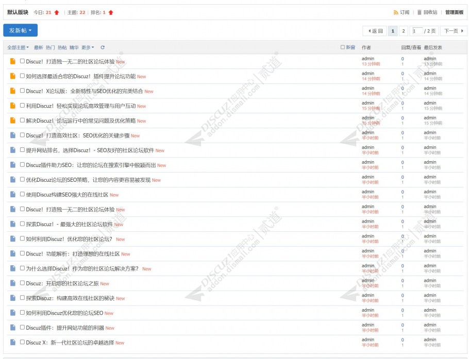Click blue thread icon for 如何利用Discuz! 优化您的社区论坛

click(x=12, y=239)
